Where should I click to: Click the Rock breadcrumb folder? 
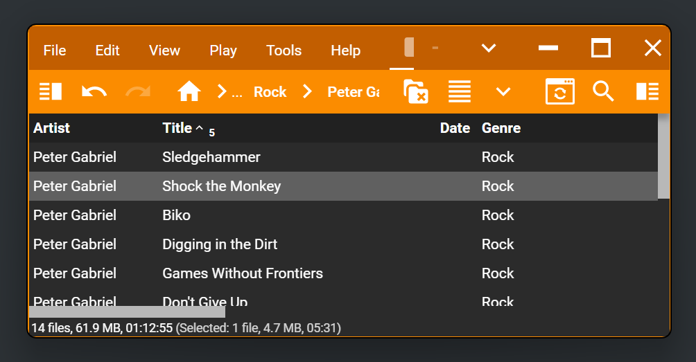point(270,92)
